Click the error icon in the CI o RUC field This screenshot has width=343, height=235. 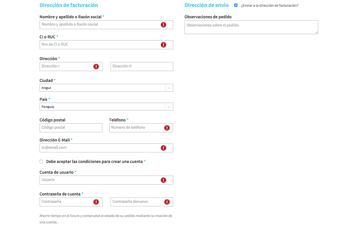[164, 45]
